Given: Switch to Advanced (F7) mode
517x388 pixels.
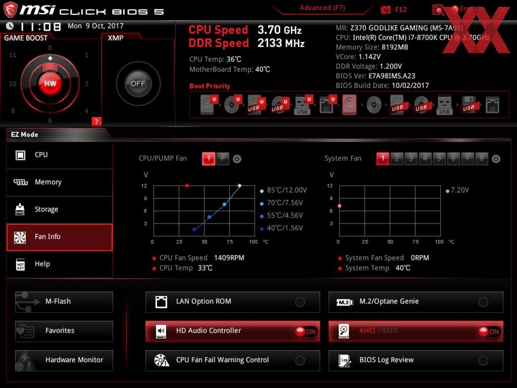Looking at the screenshot, I should [x=322, y=8].
